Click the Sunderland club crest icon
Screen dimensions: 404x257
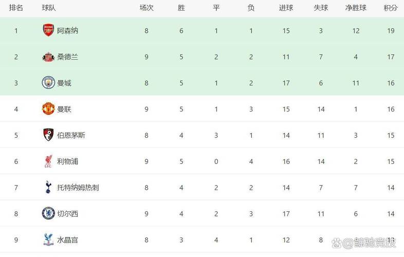[x=48, y=57]
